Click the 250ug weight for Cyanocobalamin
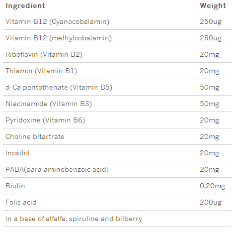Image resolution: width=233 pixels, height=233 pixels. tap(211, 22)
